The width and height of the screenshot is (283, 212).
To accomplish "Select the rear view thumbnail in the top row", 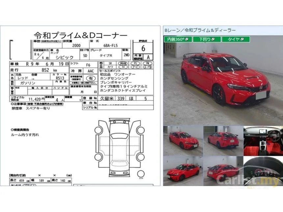I will click(x=223, y=141).
